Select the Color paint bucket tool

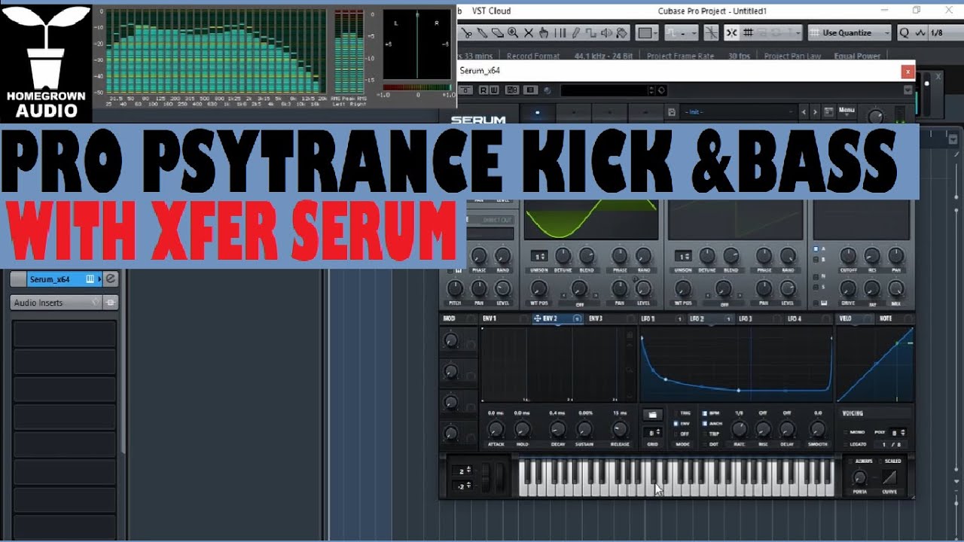coord(621,32)
